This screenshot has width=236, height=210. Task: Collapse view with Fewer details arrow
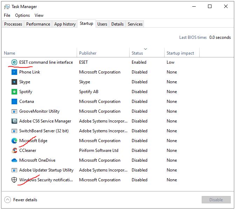point(7,200)
